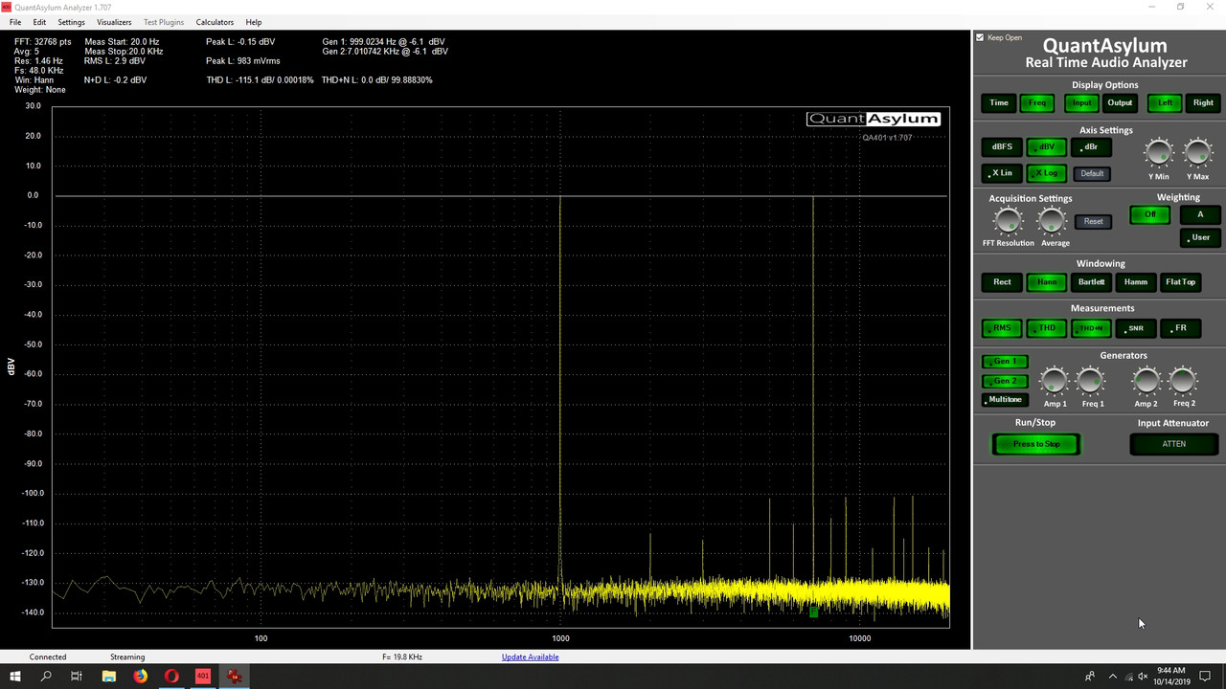
Task: Open the Edit menu
Action: pos(39,22)
